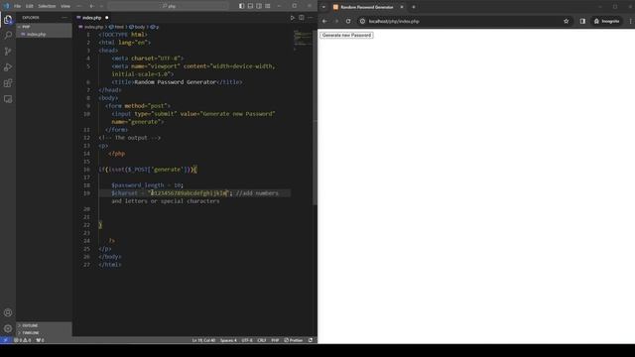Place cursor on the title tag line
The image size is (635, 357).
(x=177, y=82)
